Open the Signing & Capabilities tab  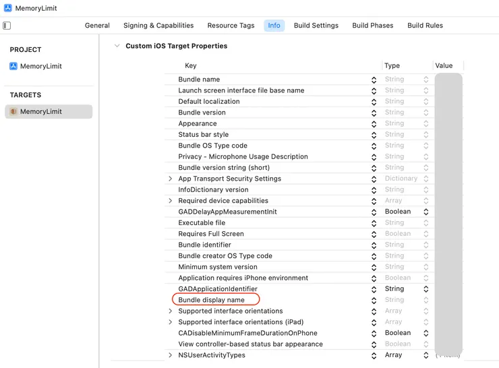[158, 26]
